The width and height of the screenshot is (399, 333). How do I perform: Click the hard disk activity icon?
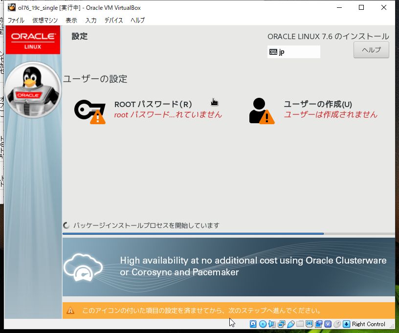tap(253, 324)
